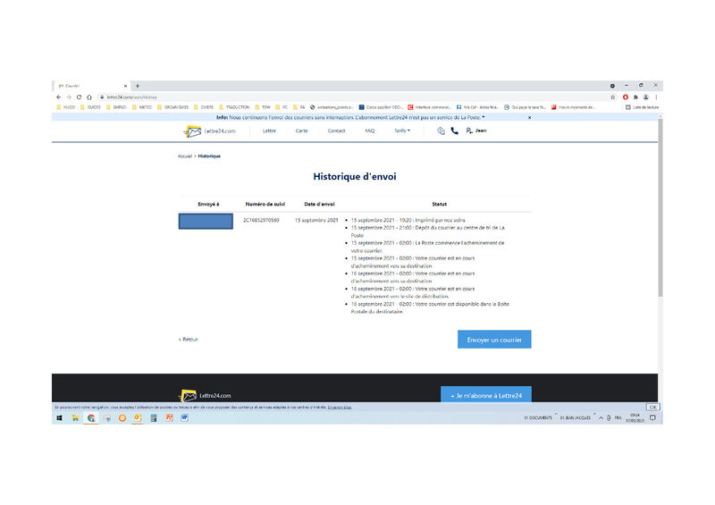Dismiss the Info banner with X
The width and height of the screenshot is (715, 505).
[x=529, y=118]
